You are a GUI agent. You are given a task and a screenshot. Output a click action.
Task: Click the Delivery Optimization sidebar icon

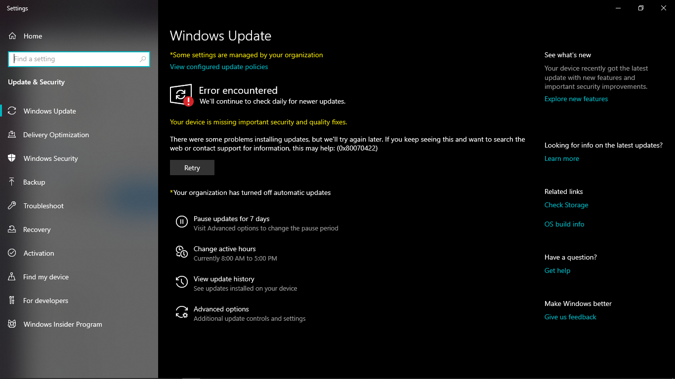pos(12,135)
